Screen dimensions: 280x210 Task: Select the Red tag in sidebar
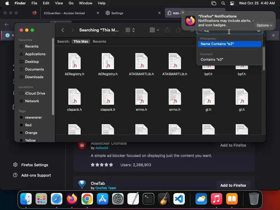28,125
